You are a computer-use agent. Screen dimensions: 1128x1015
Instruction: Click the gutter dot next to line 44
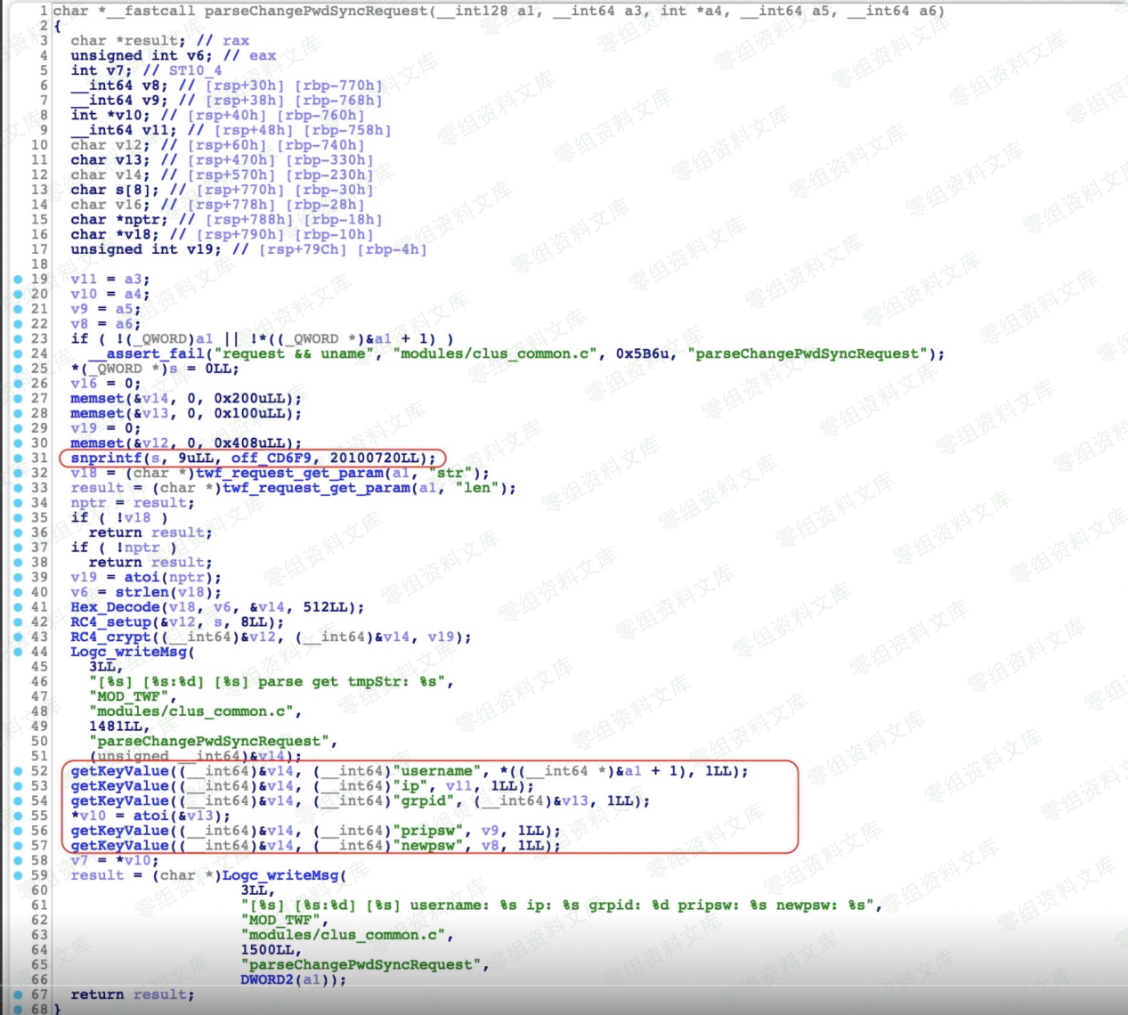18,651
